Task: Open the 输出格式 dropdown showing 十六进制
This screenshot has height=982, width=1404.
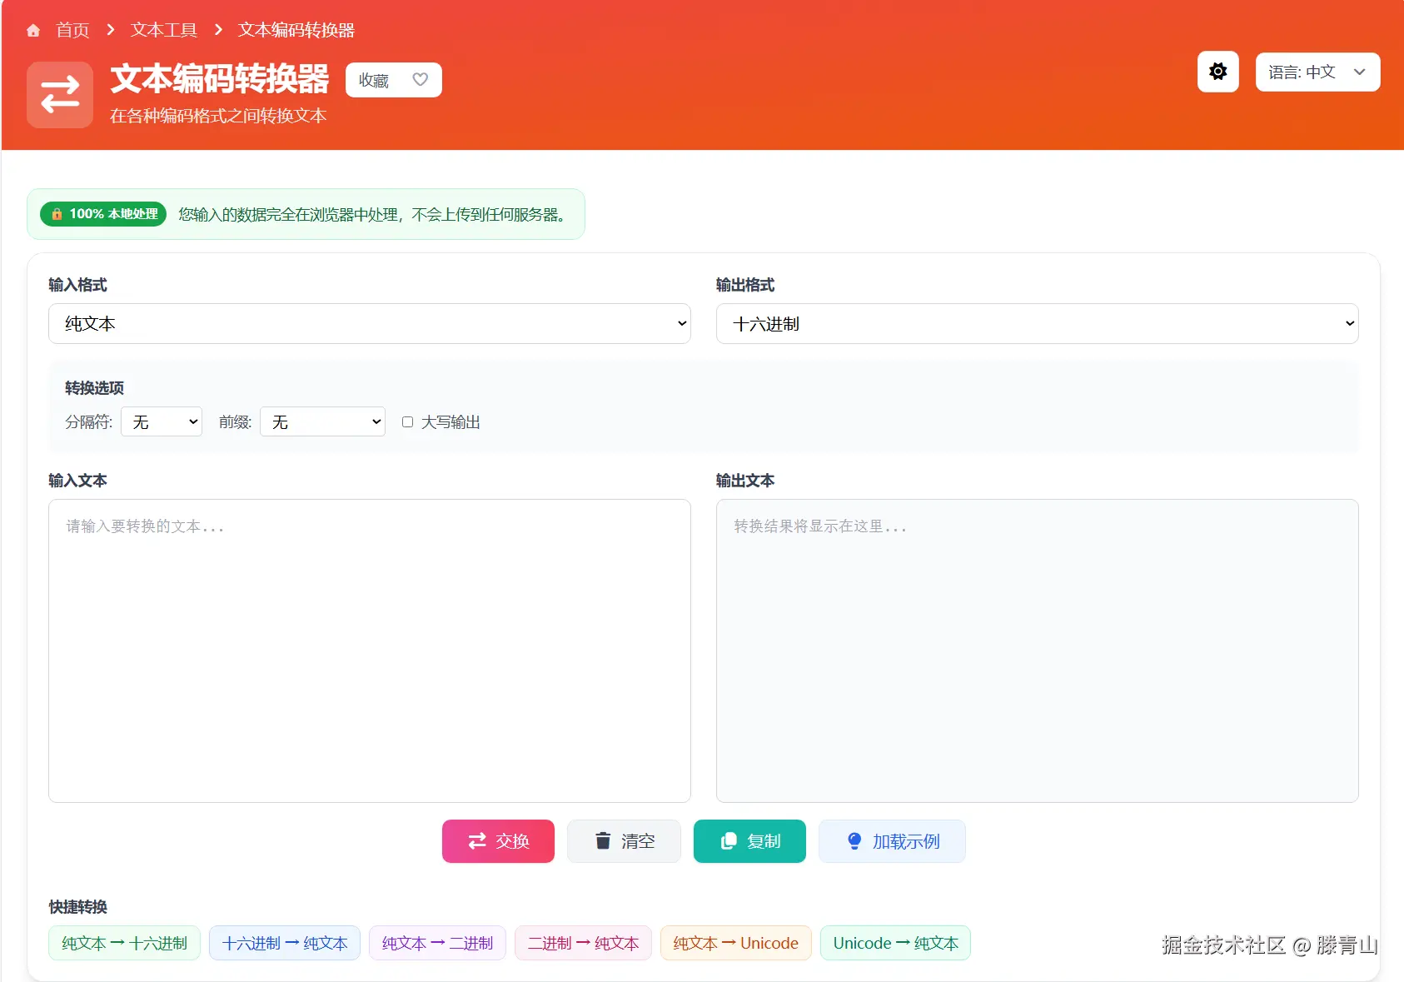Action: click(1037, 323)
